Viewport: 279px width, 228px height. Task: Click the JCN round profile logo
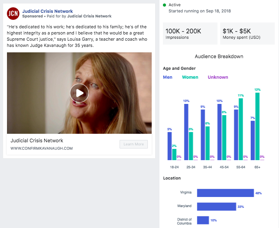click(13, 14)
